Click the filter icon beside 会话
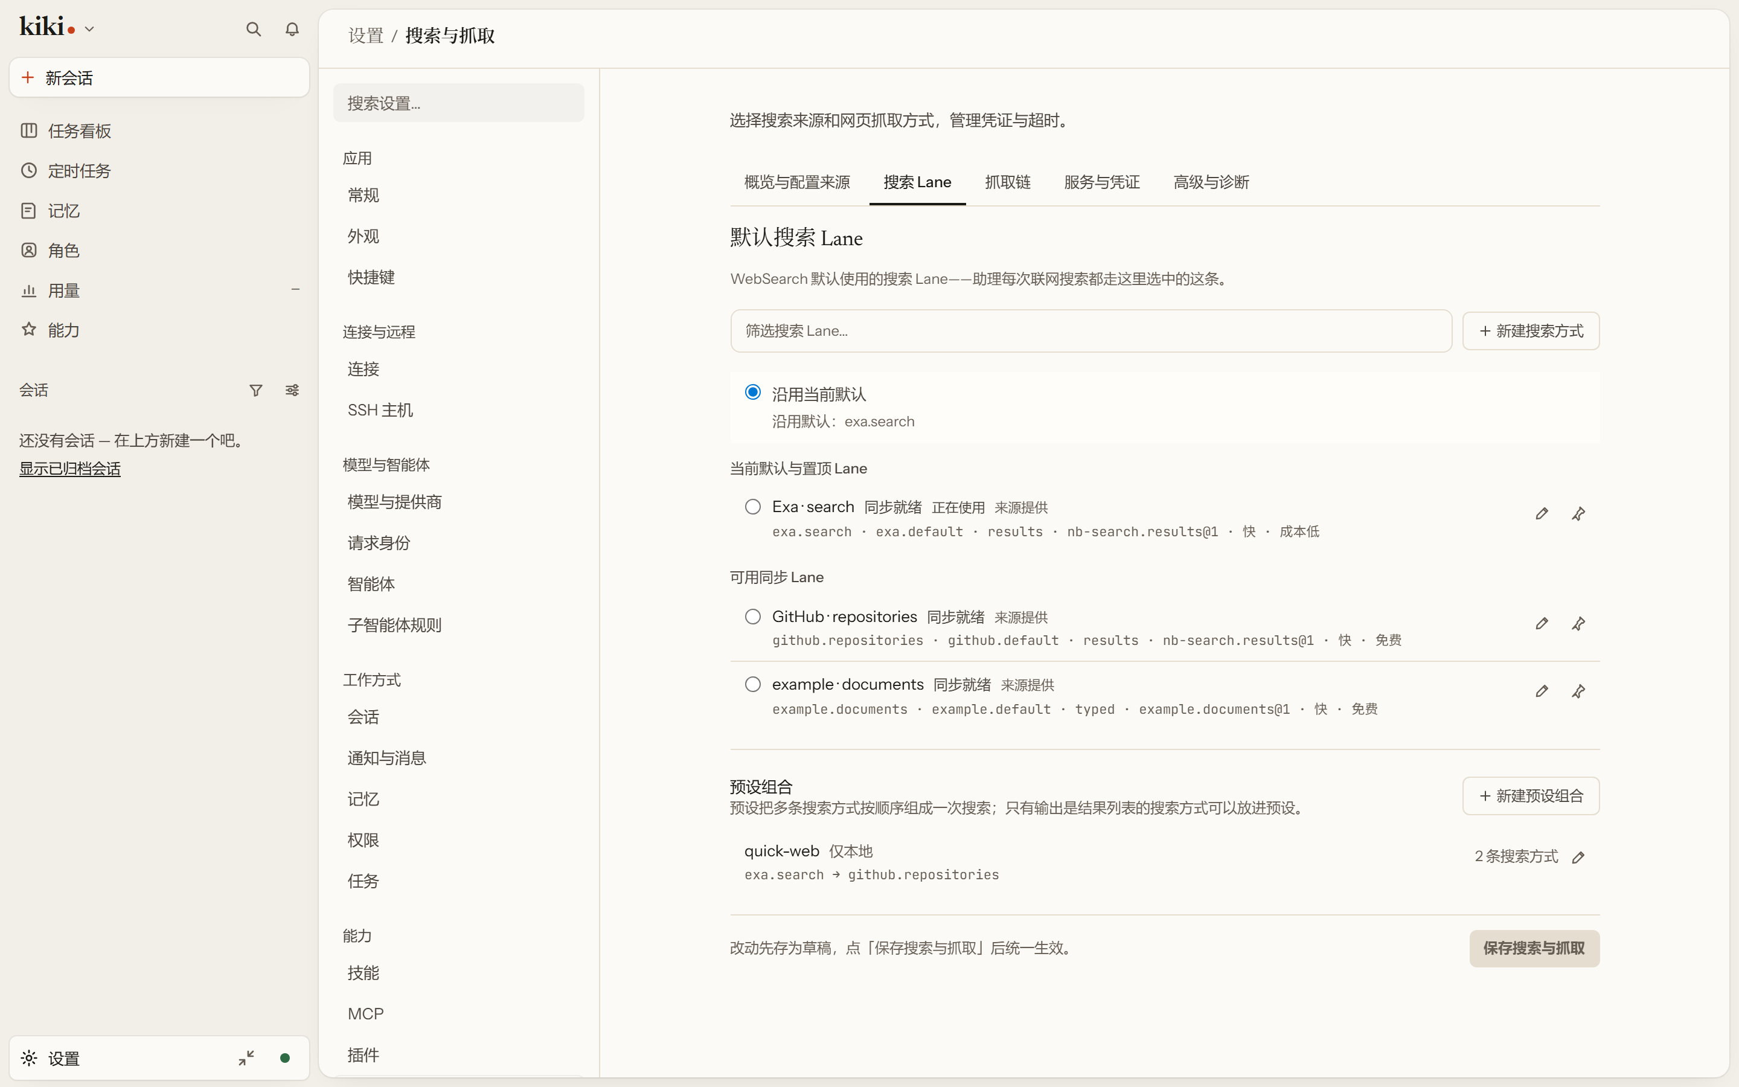1739x1087 pixels. click(x=256, y=390)
